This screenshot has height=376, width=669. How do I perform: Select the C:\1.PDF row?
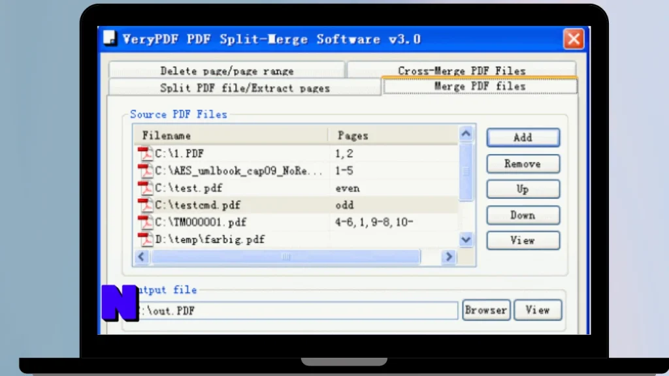pos(296,153)
